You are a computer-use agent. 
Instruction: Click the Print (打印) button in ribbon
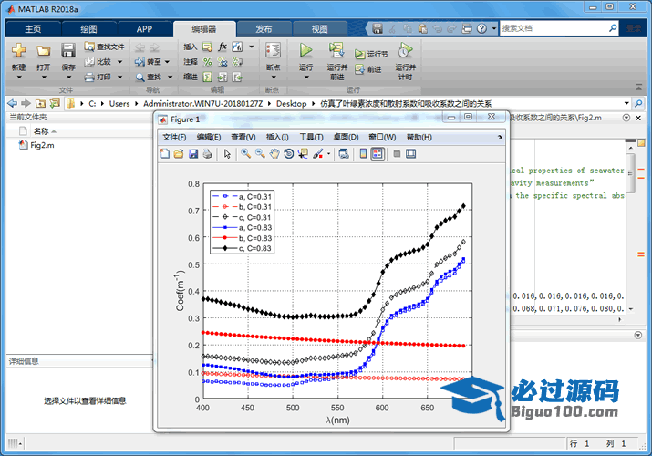pos(104,77)
